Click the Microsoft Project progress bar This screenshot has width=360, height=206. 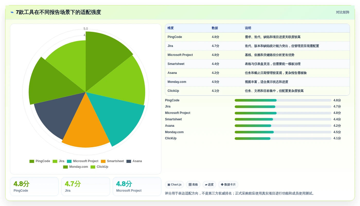pos(283,113)
